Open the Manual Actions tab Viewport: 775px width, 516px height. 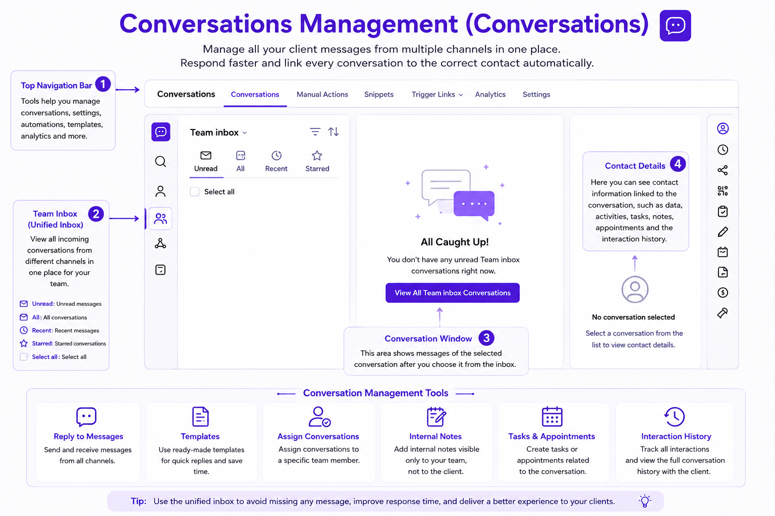click(x=322, y=94)
